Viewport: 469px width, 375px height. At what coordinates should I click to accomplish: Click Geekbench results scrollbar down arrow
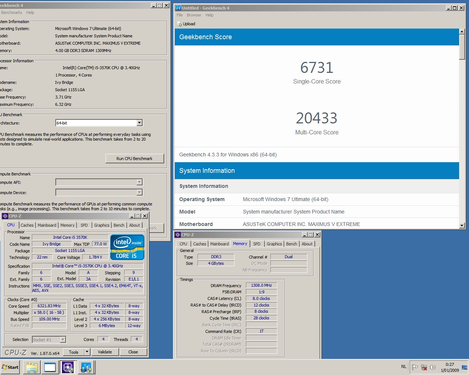462,226
